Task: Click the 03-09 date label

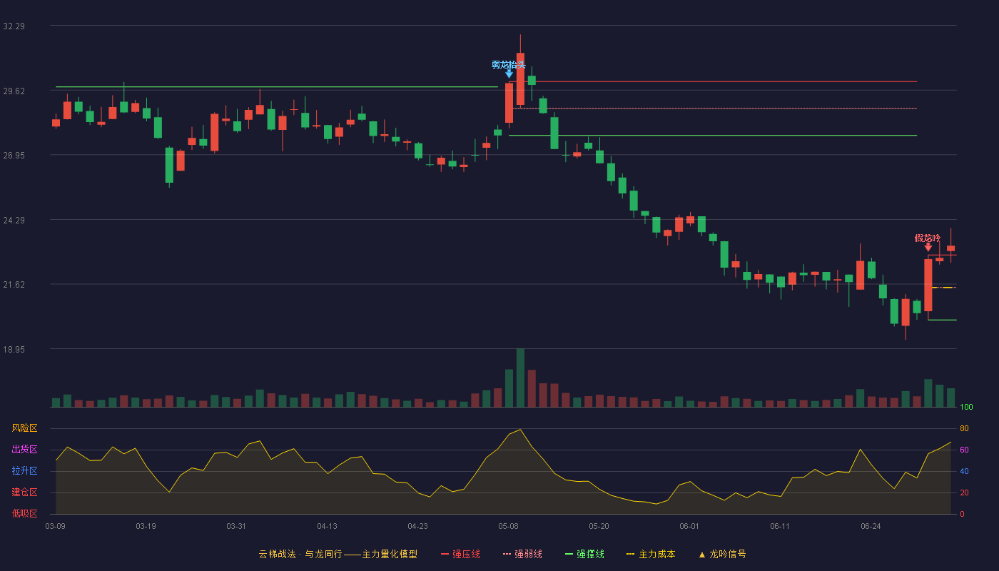Action: 56,526
